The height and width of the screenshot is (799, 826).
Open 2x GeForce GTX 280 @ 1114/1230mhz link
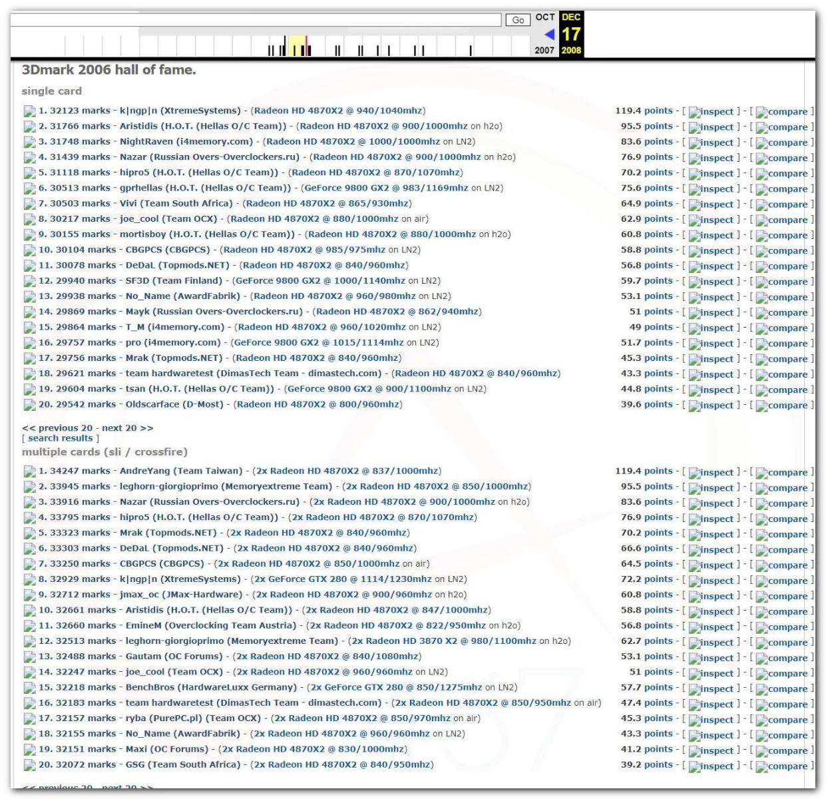[342, 579]
